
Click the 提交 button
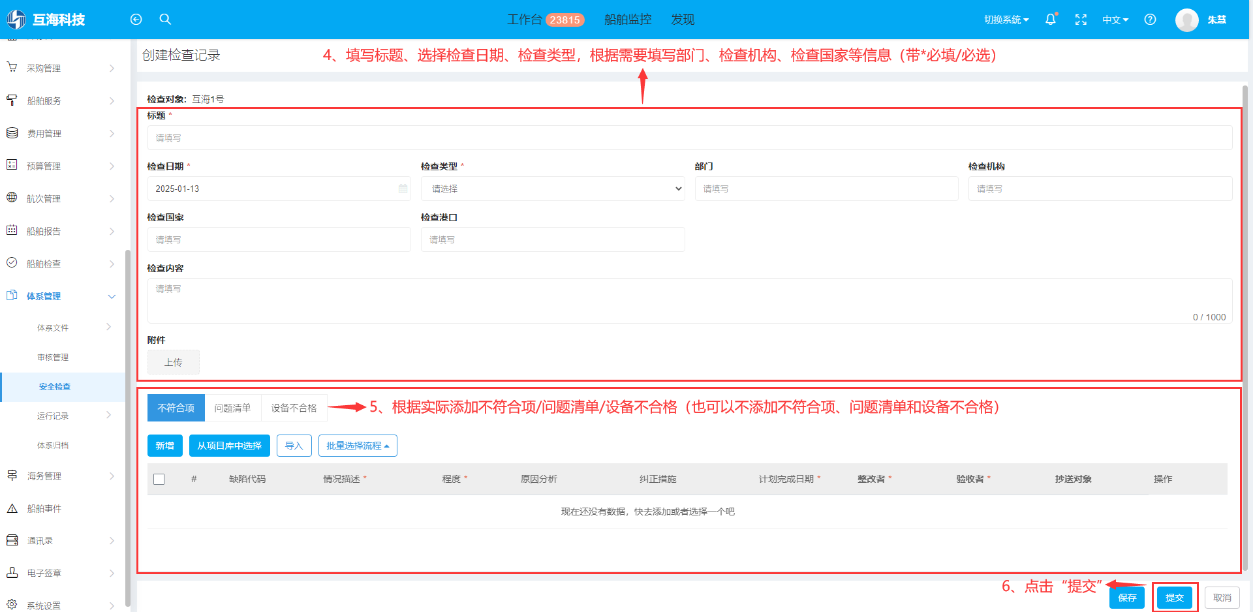click(x=1175, y=598)
